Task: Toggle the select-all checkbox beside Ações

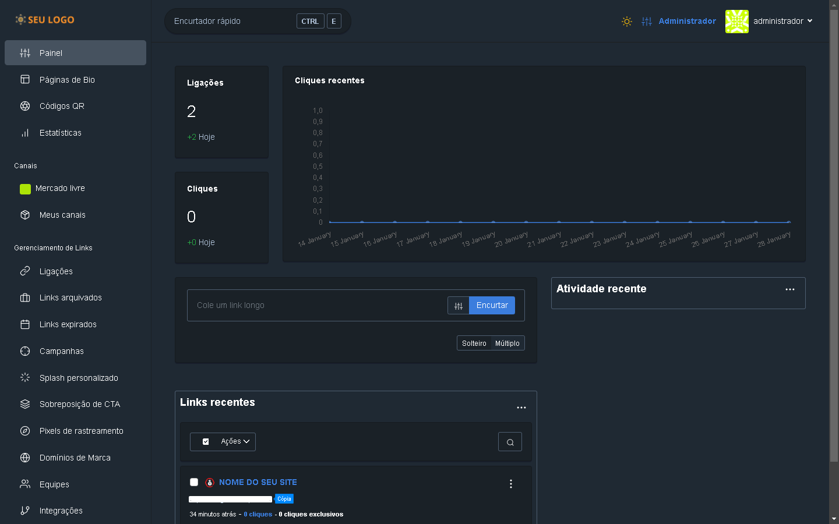Action: coord(206,442)
